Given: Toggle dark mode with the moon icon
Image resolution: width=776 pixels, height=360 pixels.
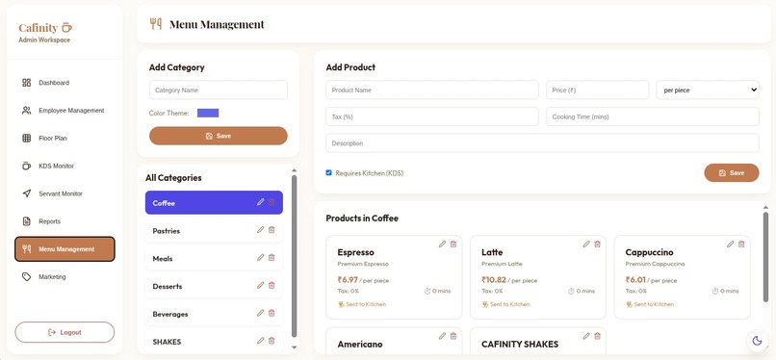Looking at the screenshot, I should pos(757,340).
